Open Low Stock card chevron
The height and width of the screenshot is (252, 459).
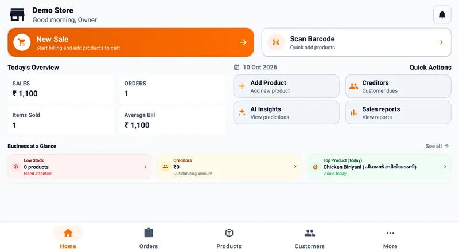145,167
